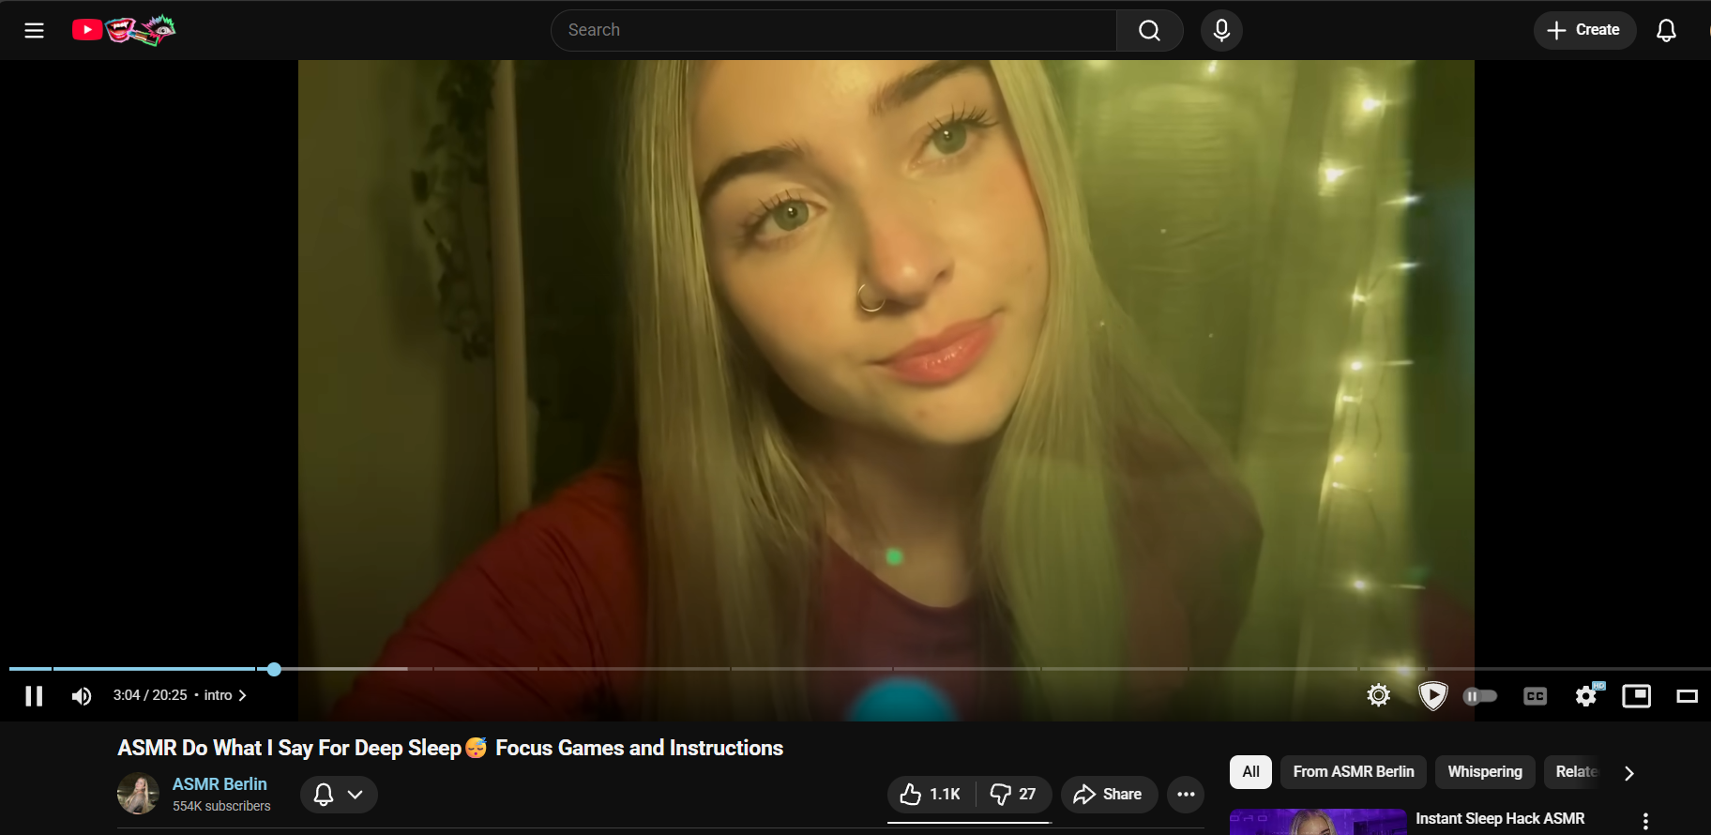
Task: Expand the intro chapter list
Action: pos(225,695)
